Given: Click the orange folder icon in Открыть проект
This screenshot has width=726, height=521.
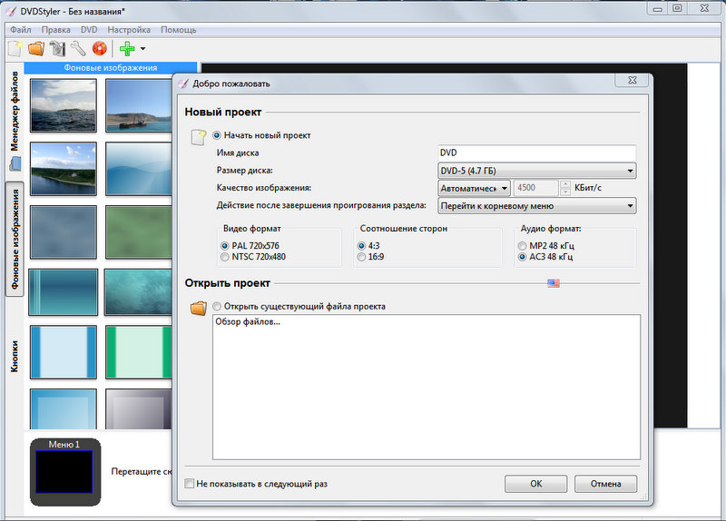Looking at the screenshot, I should point(199,308).
